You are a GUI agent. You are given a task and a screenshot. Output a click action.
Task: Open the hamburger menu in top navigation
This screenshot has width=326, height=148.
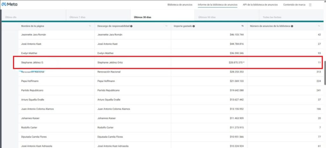tap(310, 5)
